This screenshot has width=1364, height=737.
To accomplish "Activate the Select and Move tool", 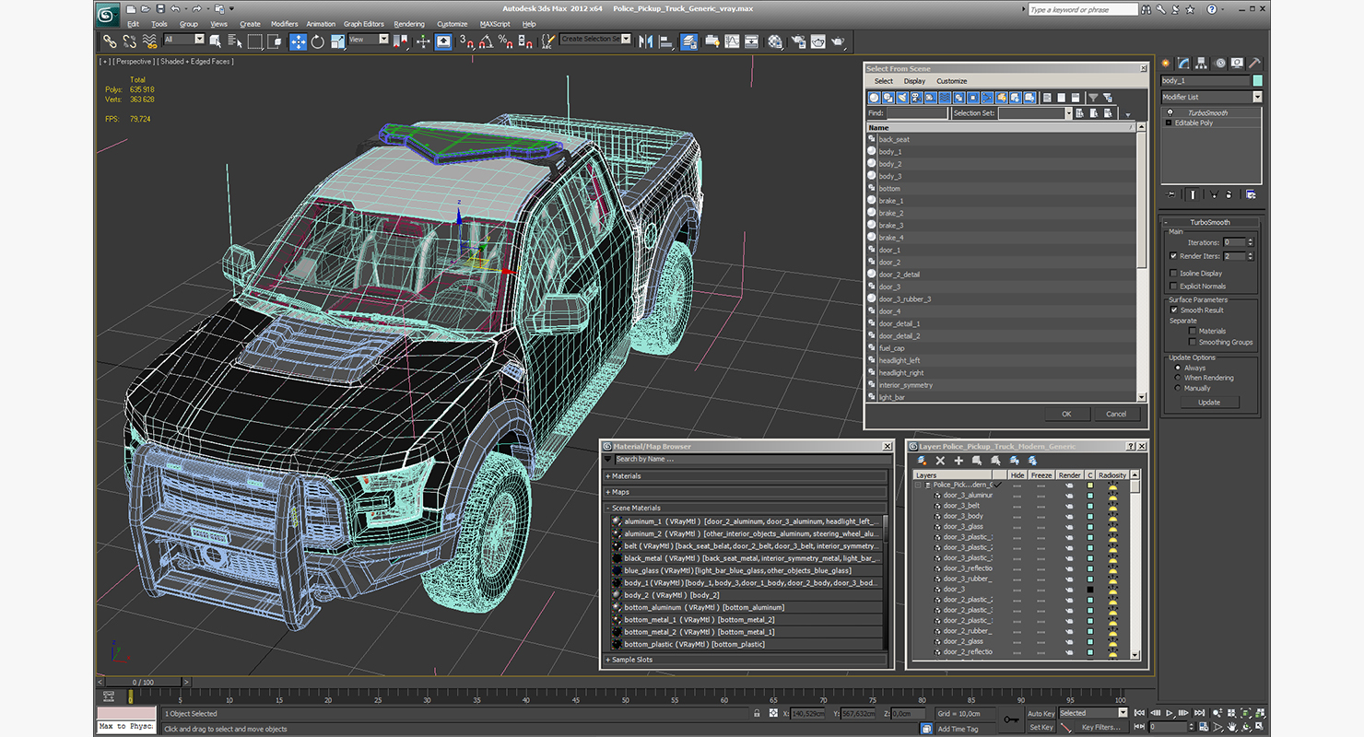I will point(298,41).
